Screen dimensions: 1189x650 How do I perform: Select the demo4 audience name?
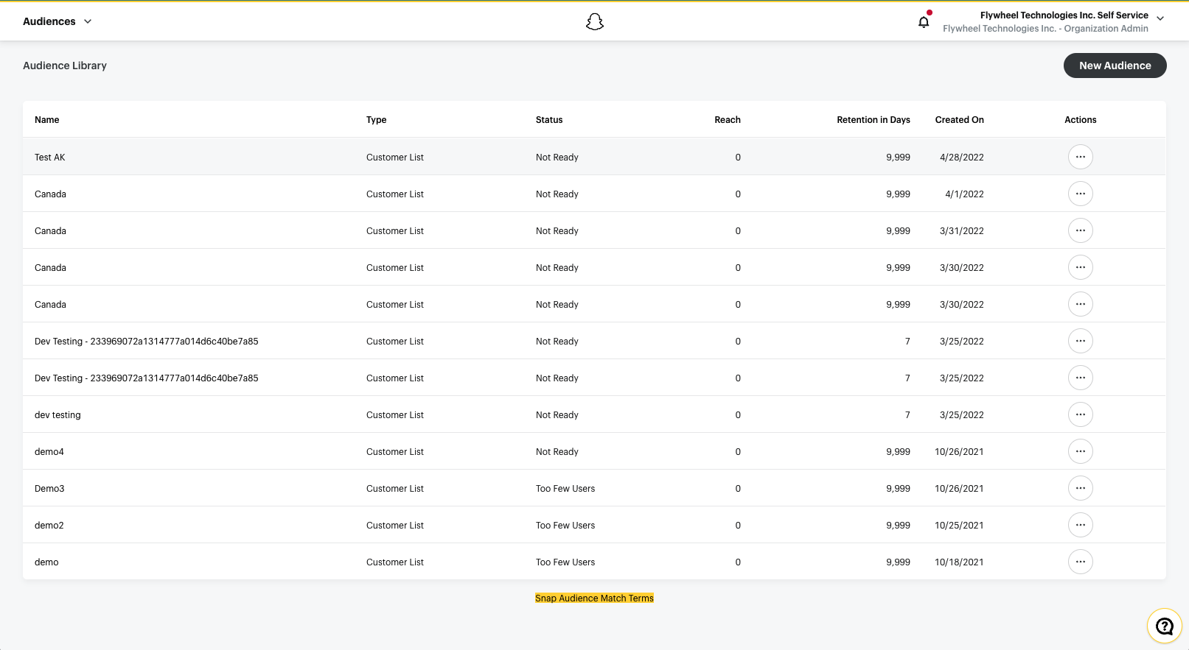[49, 452]
